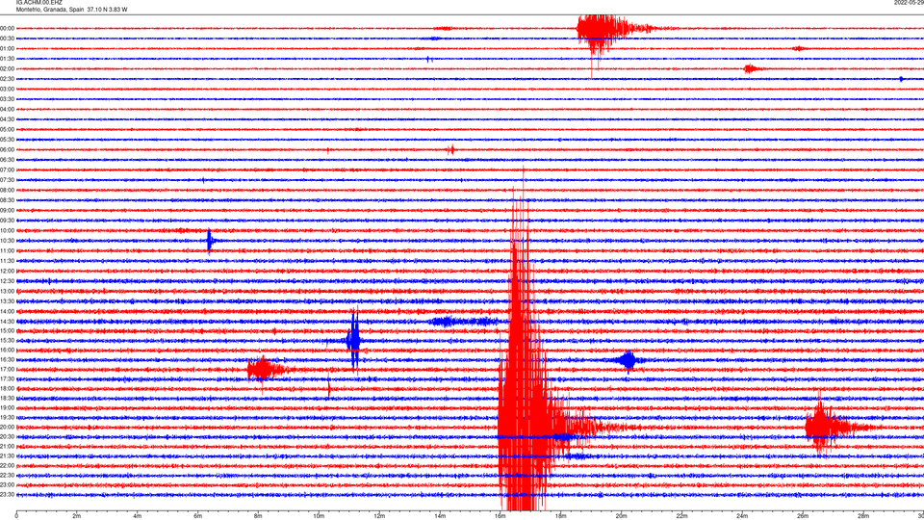
Task: Click the 00:00 trace time label
Action: [x=7, y=28]
